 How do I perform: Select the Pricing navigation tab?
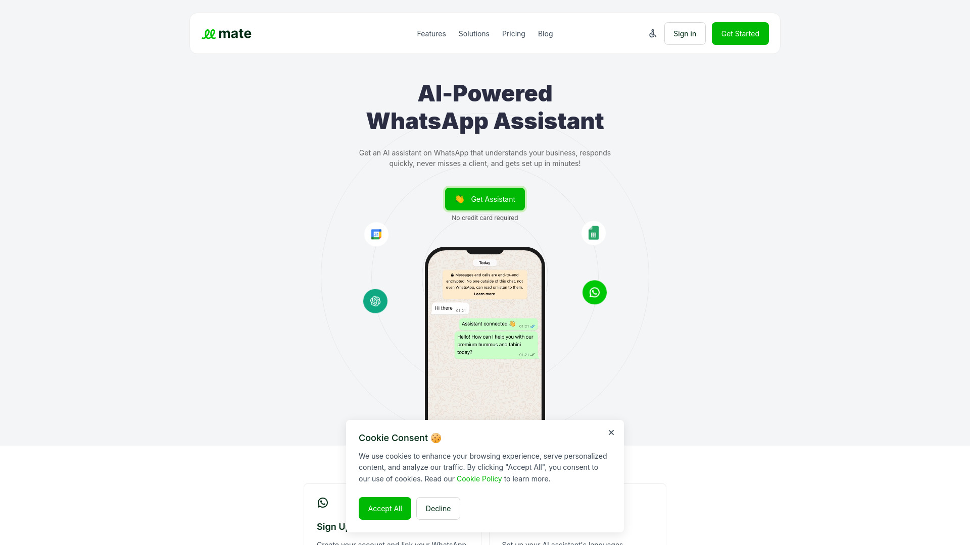513,33
